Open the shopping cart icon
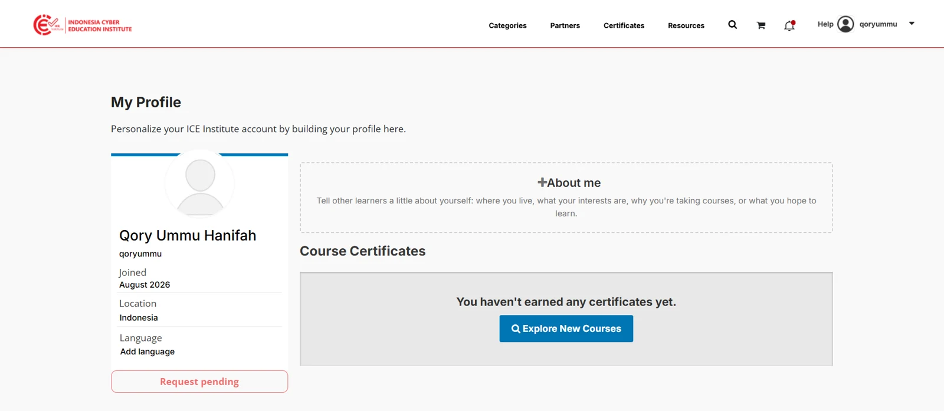The image size is (944, 411). 761,25
